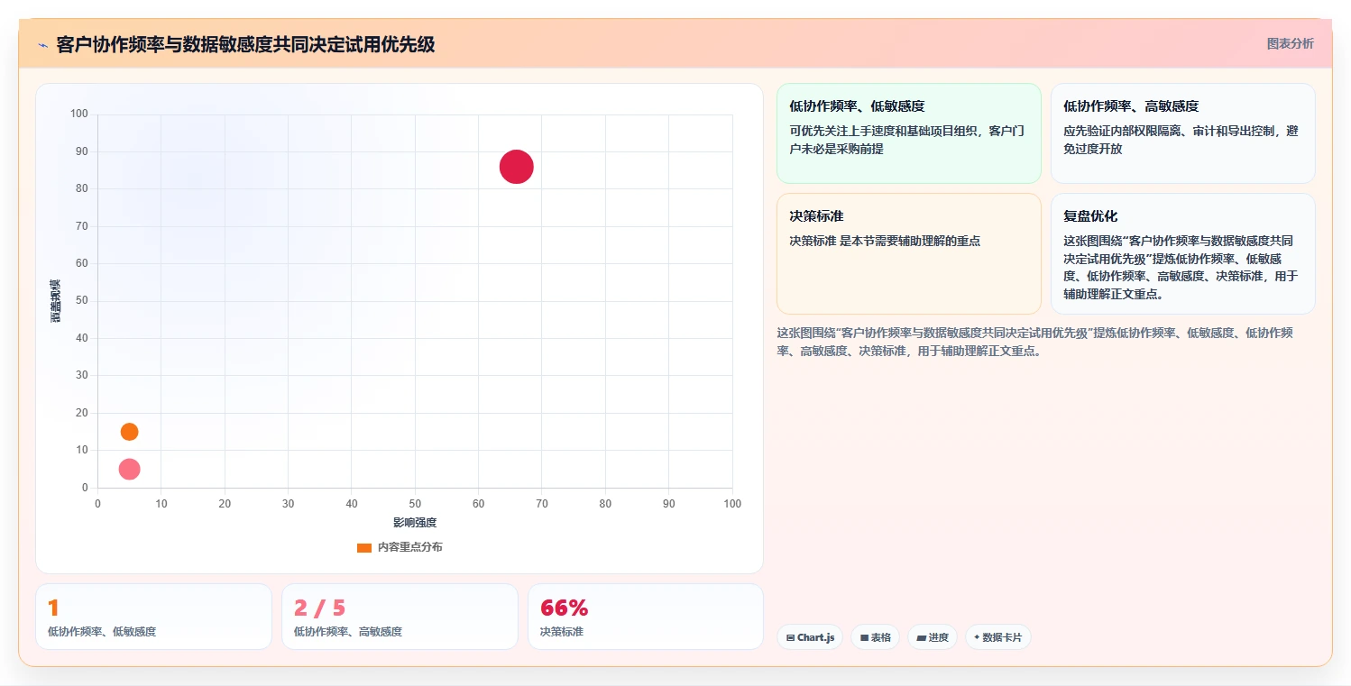Click the 影响强度 x-axis label
Viewport: 1351px width, 686px height.
[415, 523]
